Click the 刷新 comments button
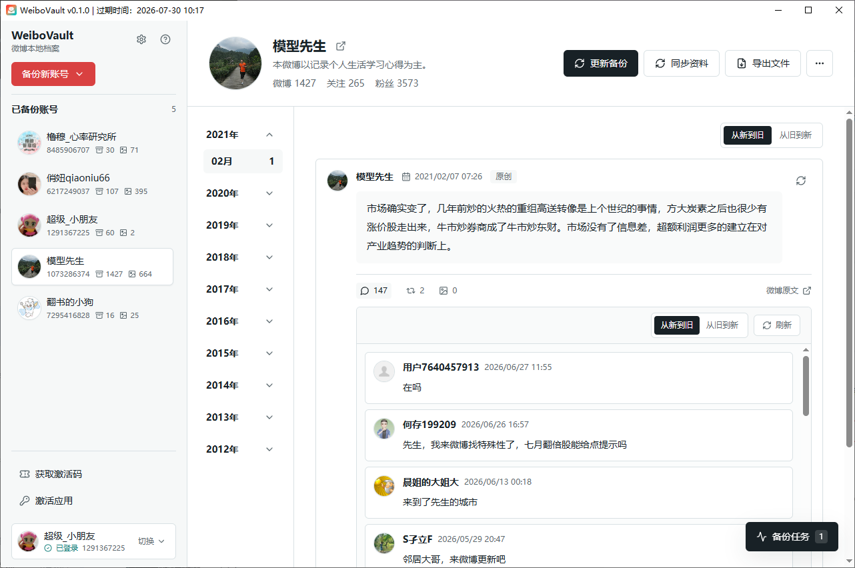The image size is (855, 568). [777, 325]
